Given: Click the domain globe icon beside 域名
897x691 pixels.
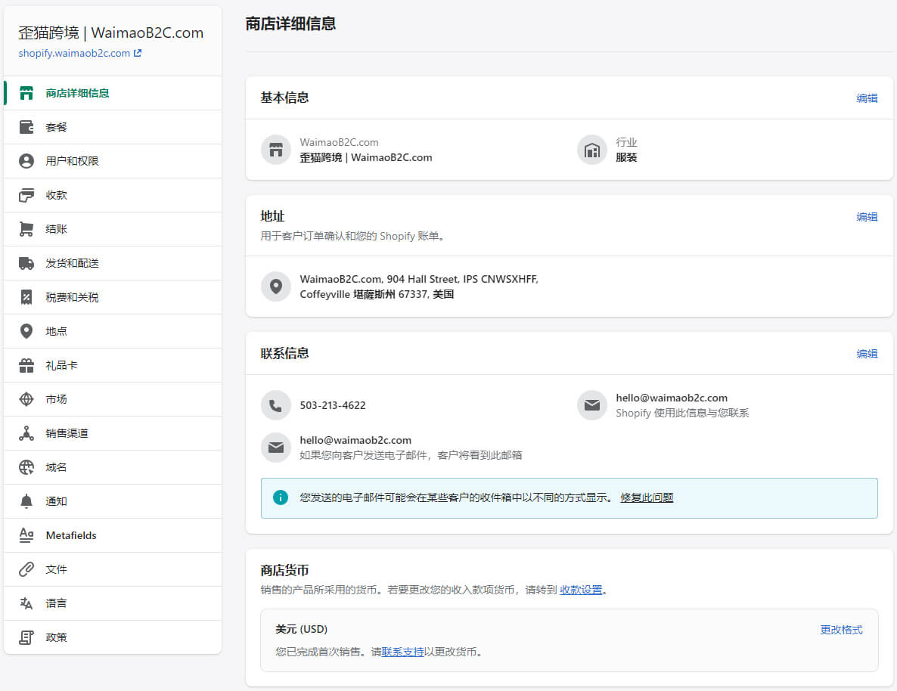Looking at the screenshot, I should pyautogui.click(x=26, y=467).
